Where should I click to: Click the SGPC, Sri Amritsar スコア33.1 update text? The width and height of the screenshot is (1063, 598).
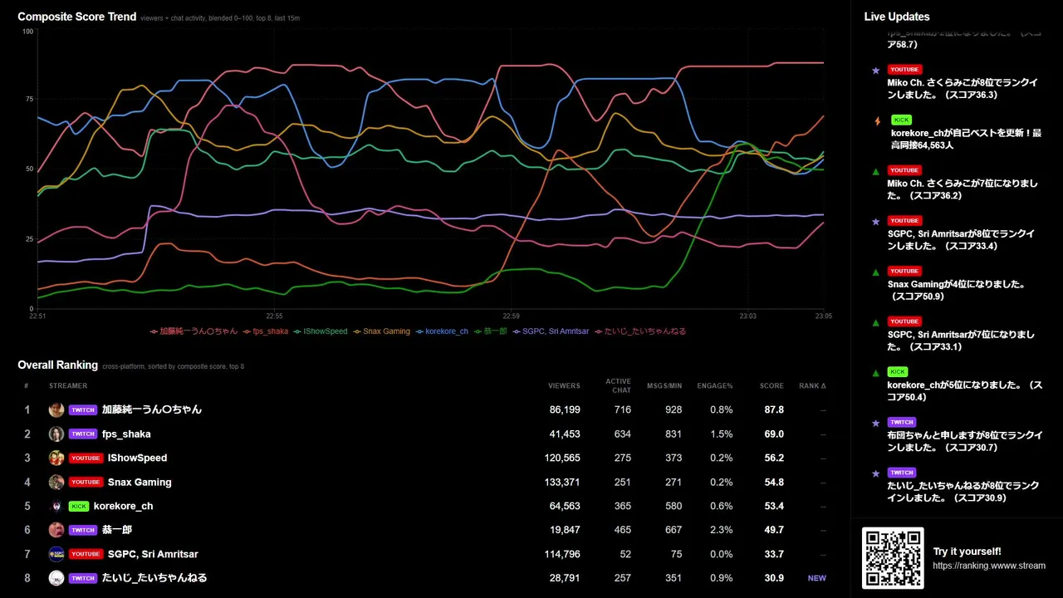point(961,341)
